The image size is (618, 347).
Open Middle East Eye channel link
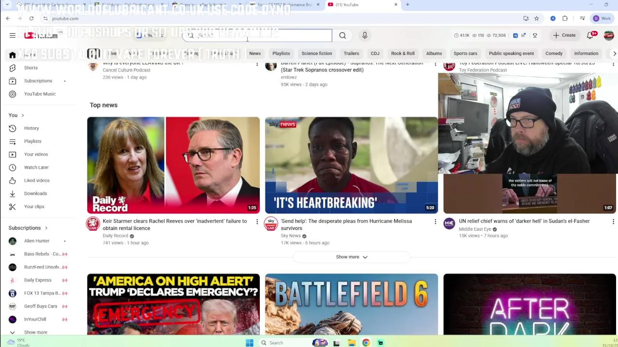(475, 229)
